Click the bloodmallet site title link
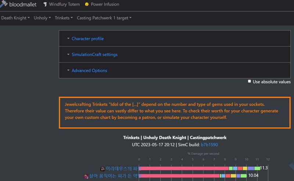Image resolution: width=294 pixels, height=181 pixels. pyautogui.click(x=23, y=4)
